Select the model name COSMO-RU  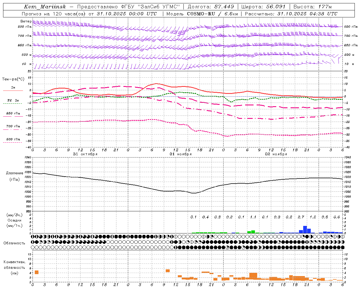201,14
